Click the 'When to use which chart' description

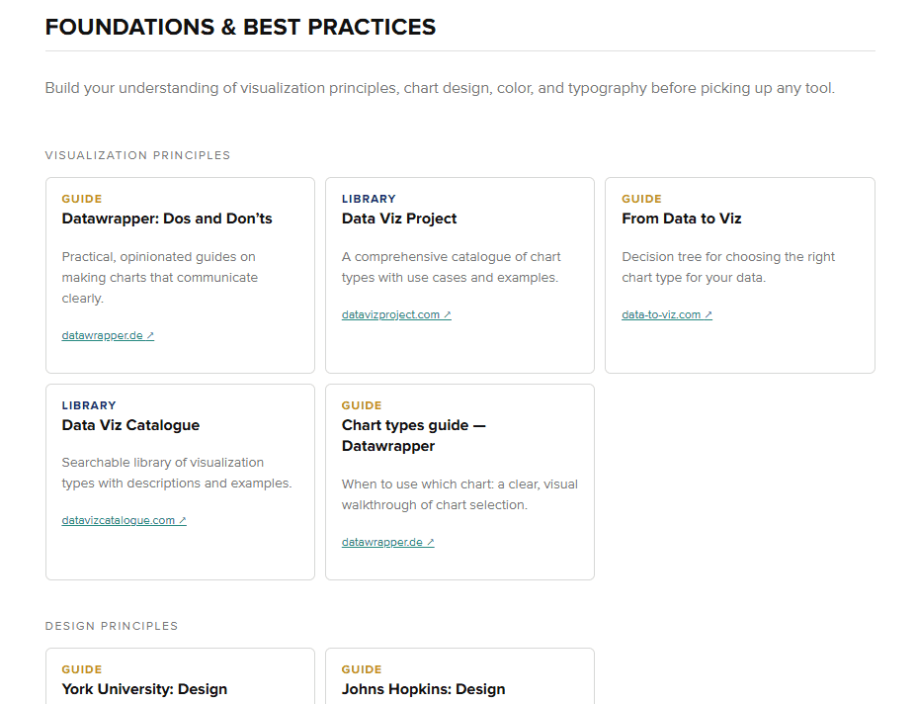(x=459, y=494)
